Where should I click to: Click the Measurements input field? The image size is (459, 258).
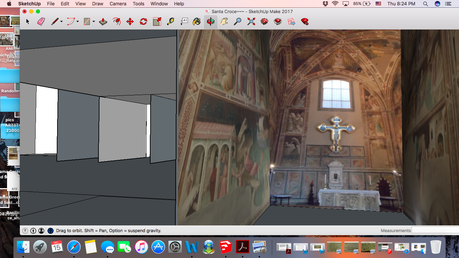[x=435, y=230]
